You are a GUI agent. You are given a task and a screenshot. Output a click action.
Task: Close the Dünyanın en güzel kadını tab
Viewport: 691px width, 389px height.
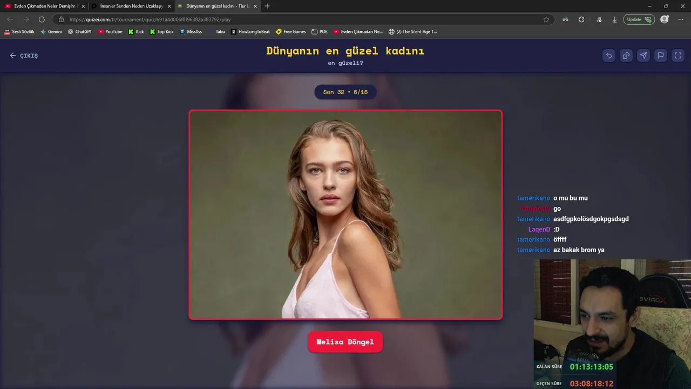tap(255, 6)
